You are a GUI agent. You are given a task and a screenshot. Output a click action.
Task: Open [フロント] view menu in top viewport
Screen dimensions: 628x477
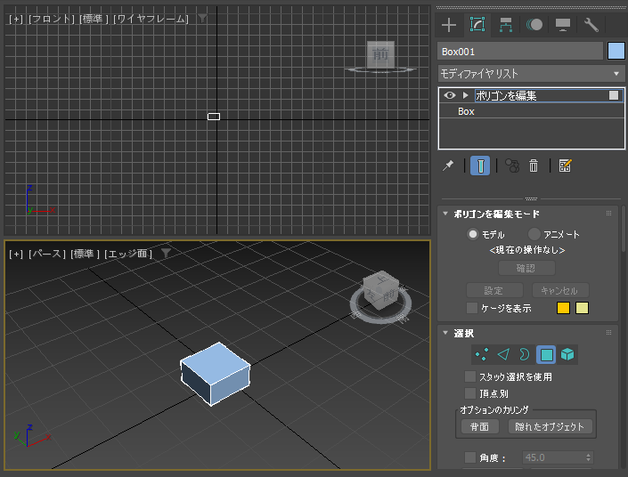point(52,19)
